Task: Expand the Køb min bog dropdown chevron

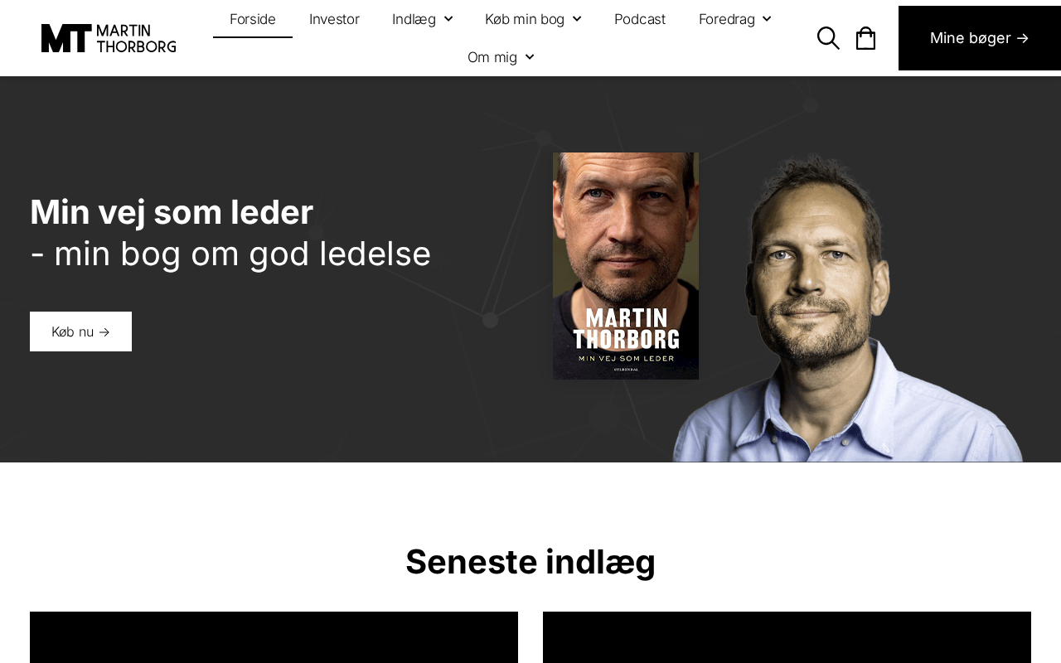Action: [x=577, y=19]
